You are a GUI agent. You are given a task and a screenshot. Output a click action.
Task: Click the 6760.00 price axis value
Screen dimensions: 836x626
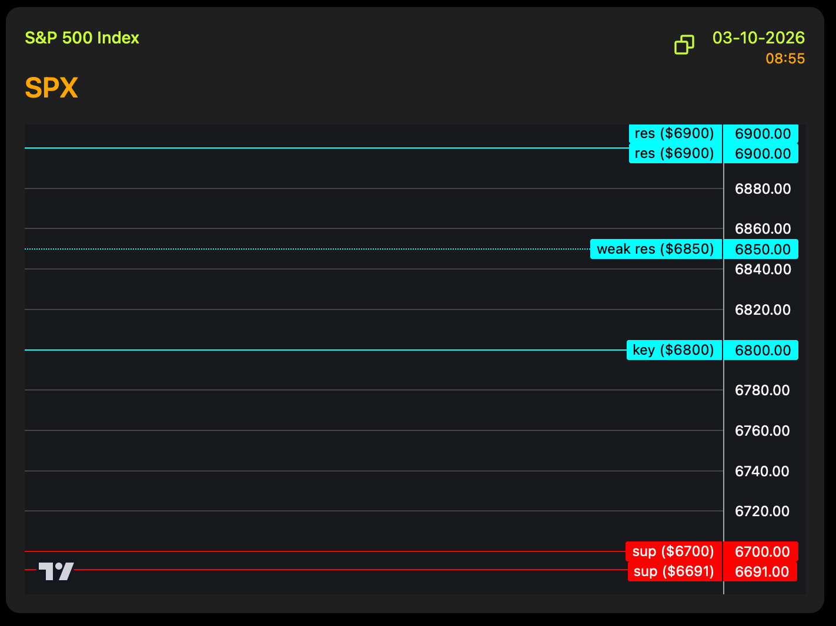[x=762, y=431]
